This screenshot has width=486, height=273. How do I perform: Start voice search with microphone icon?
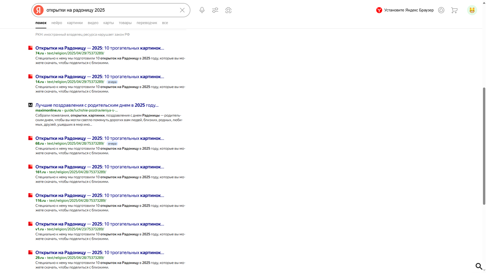202,10
